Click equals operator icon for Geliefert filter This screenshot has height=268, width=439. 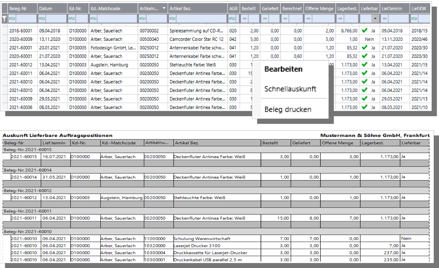point(265,19)
